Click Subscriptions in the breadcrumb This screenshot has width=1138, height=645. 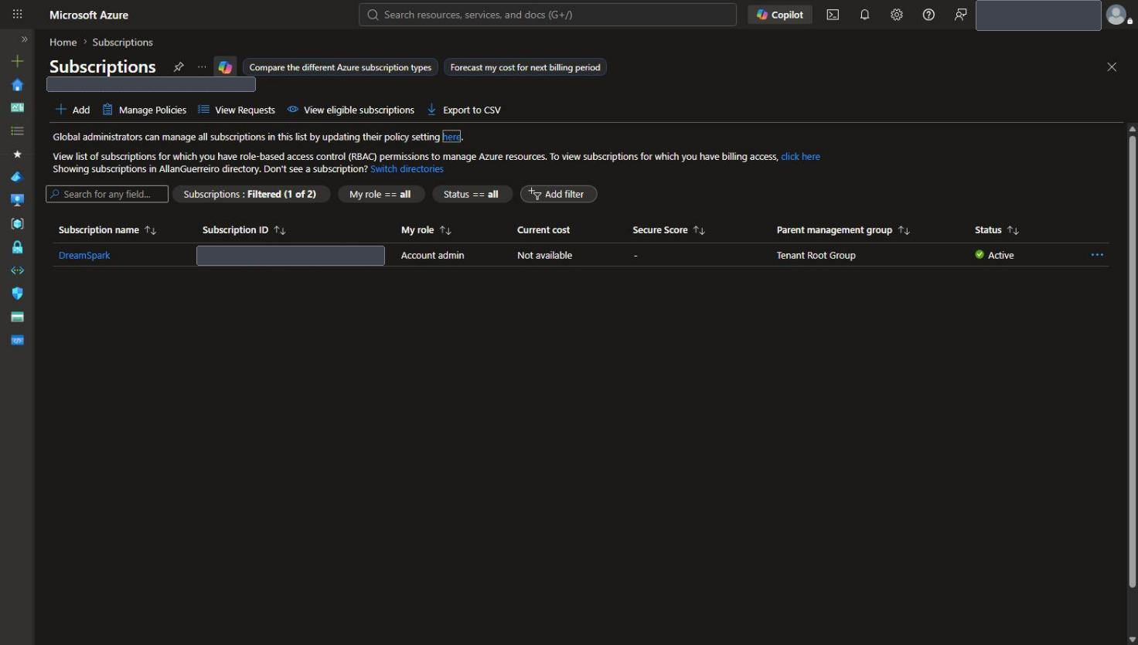[123, 42]
